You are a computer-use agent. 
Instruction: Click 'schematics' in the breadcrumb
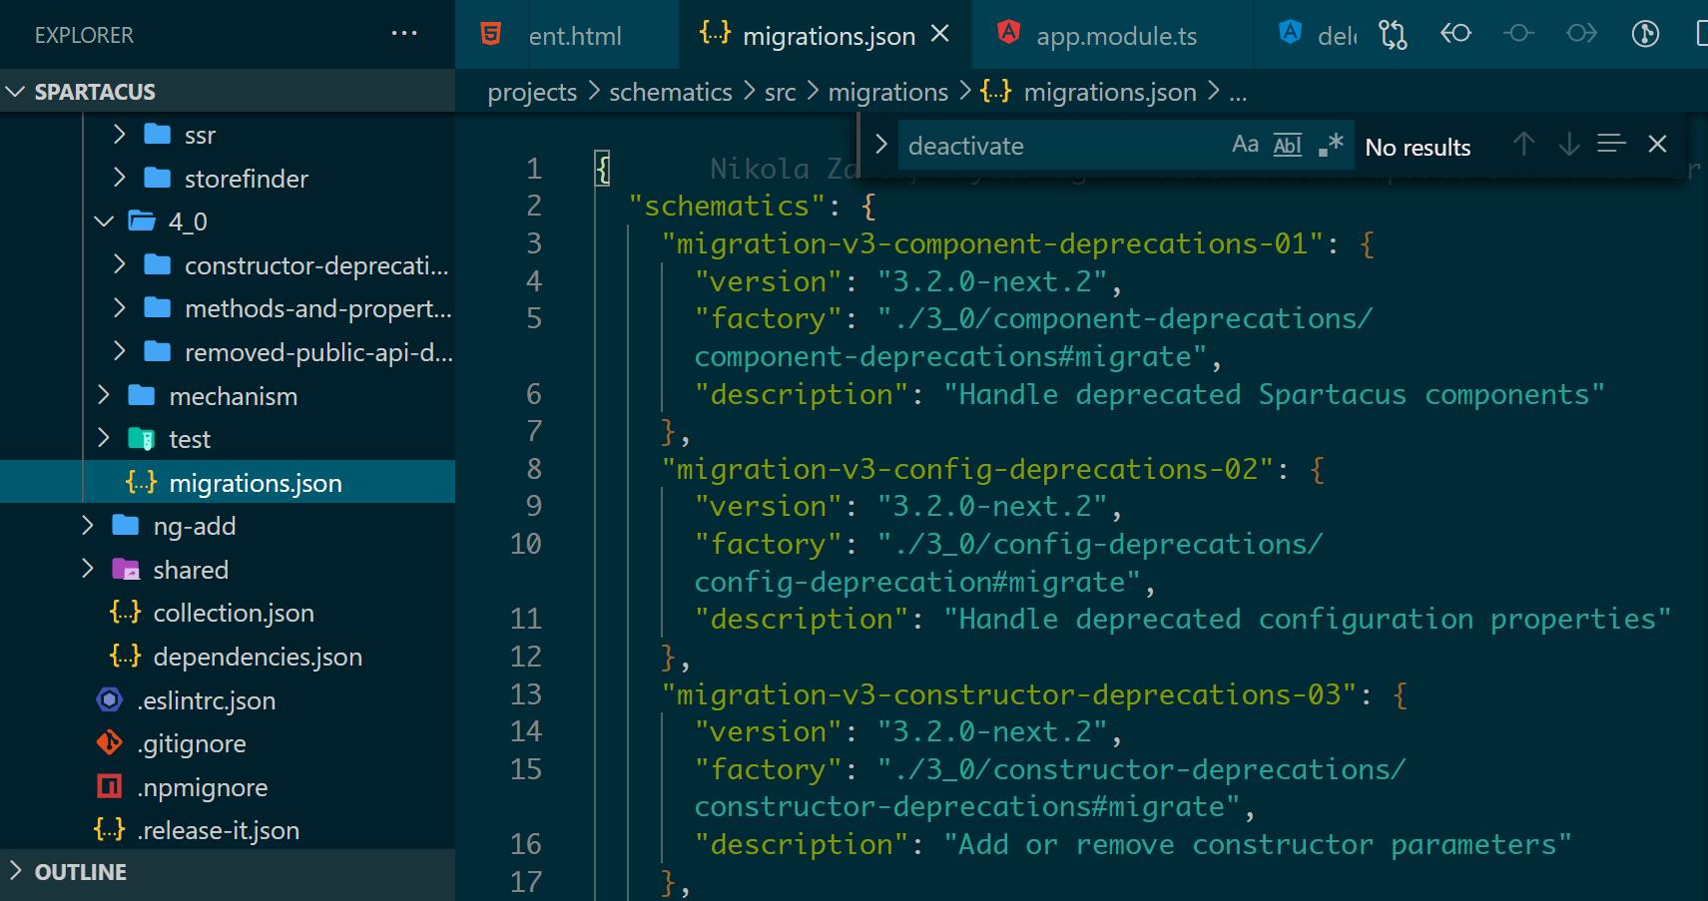pyautogui.click(x=671, y=92)
